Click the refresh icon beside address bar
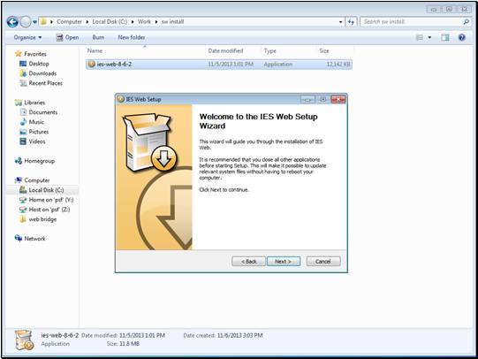This screenshot has height=359, width=478. coord(351,21)
